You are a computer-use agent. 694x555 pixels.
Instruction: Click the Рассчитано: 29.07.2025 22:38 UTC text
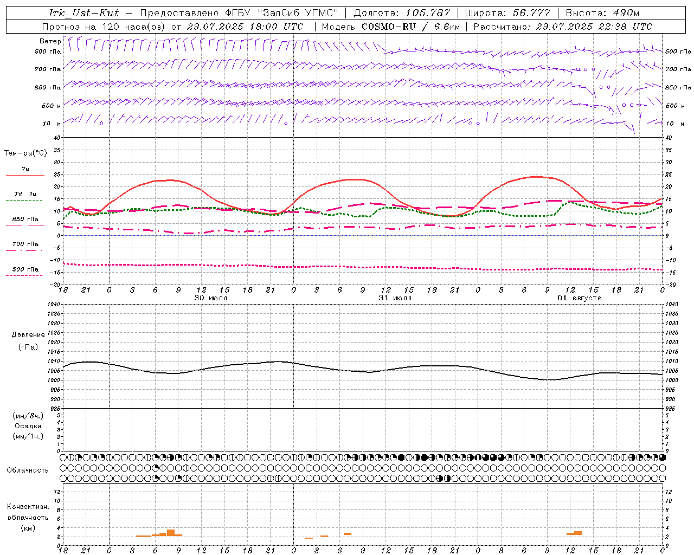[x=563, y=27]
